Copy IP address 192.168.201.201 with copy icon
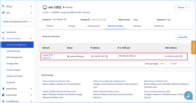 point(107,56)
